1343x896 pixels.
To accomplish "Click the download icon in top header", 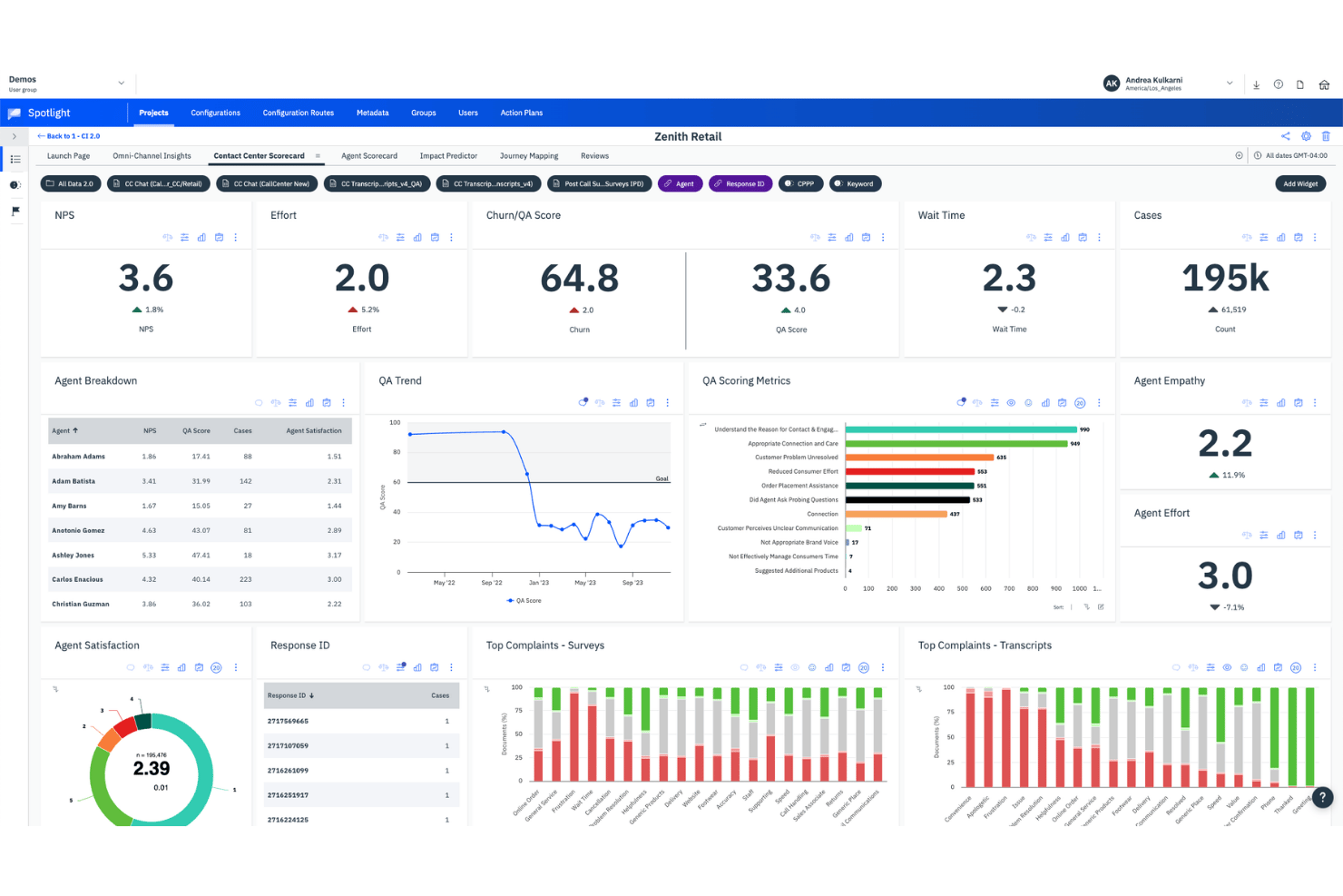I will click(1256, 84).
